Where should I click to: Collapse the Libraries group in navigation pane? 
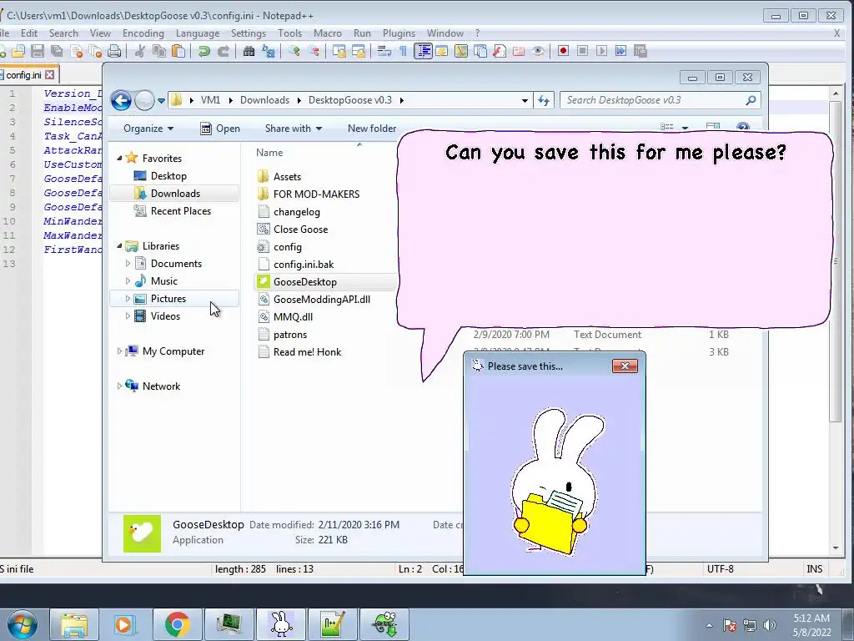click(119, 246)
